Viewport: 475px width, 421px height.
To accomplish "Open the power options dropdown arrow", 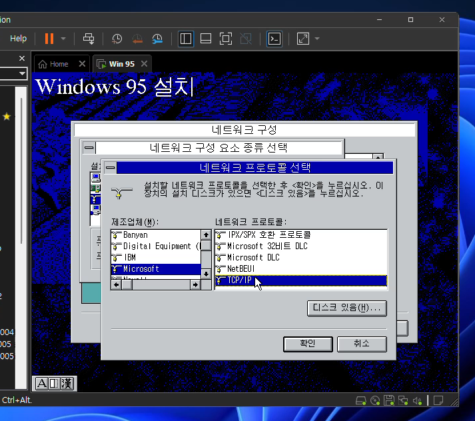I will [x=63, y=39].
